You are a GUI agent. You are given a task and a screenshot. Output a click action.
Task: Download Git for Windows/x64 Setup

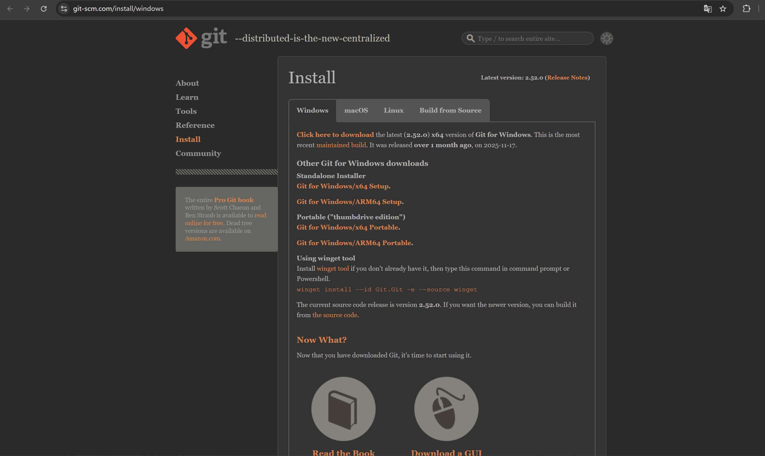tap(343, 186)
